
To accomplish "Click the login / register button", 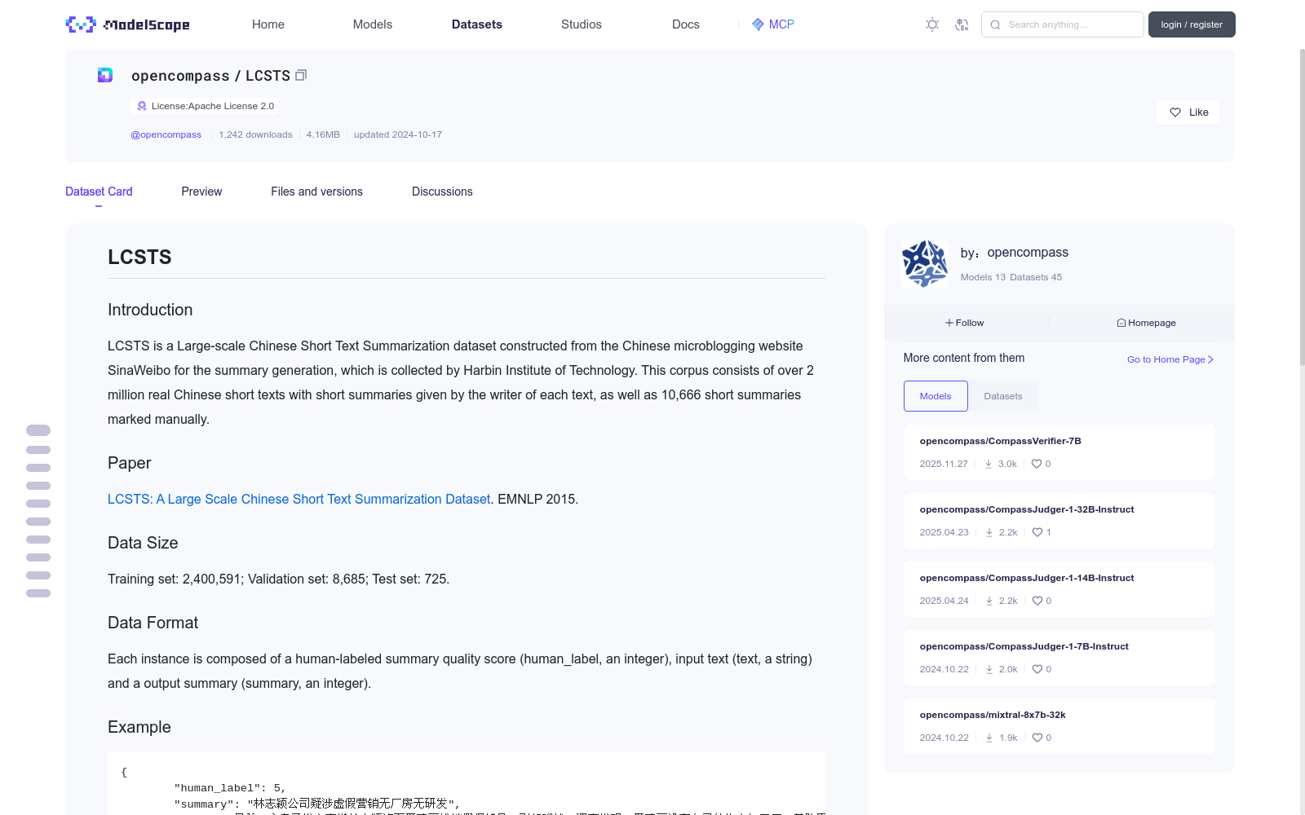I will point(1192,24).
